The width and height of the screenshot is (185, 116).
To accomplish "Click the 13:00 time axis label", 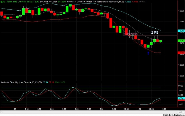I will 164,109.
